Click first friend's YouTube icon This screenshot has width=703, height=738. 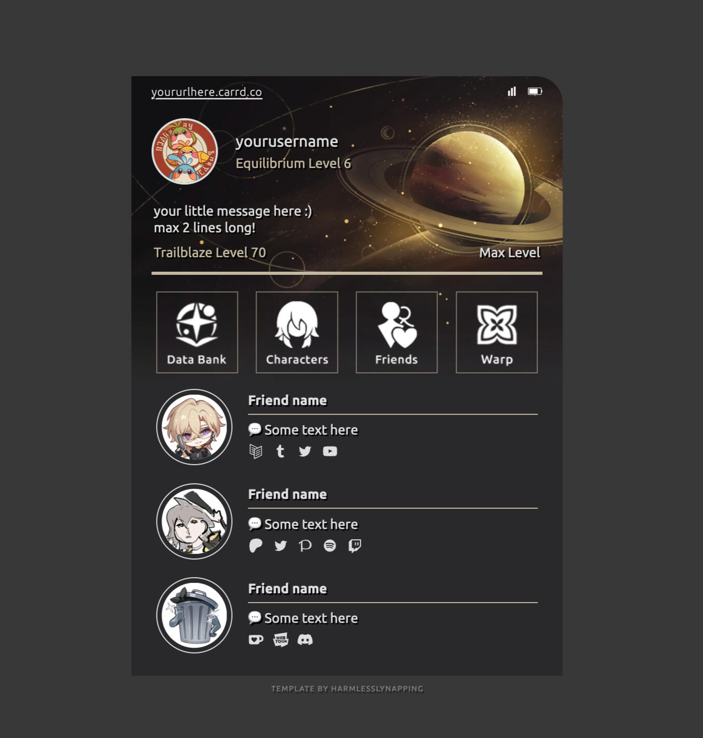click(x=330, y=451)
